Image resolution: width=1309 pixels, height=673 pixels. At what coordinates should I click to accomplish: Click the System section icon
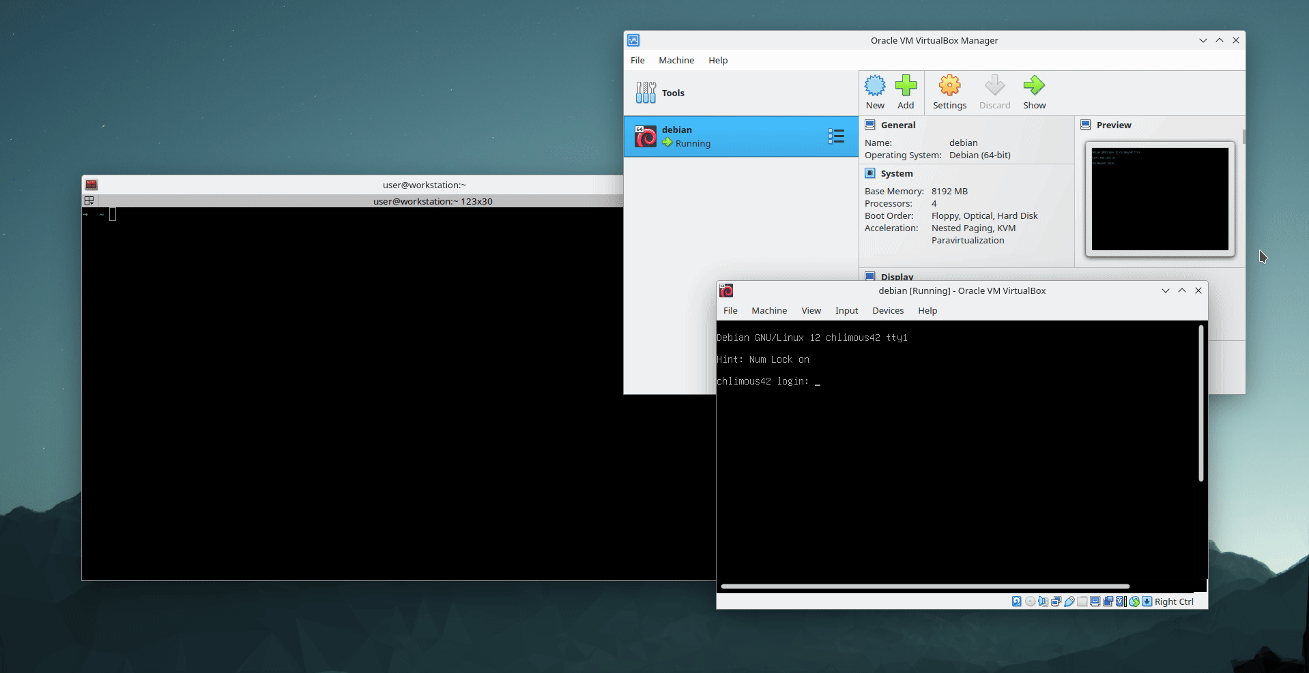[x=870, y=173]
